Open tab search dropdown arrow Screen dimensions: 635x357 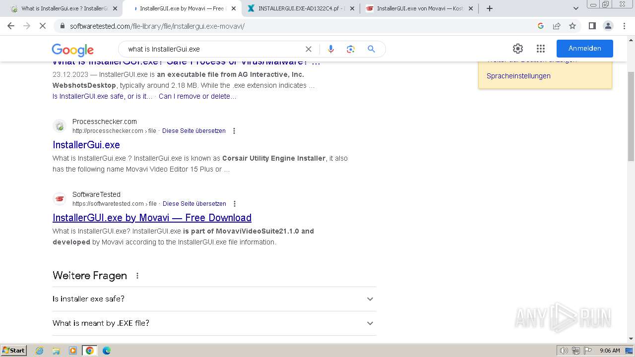[575, 8]
